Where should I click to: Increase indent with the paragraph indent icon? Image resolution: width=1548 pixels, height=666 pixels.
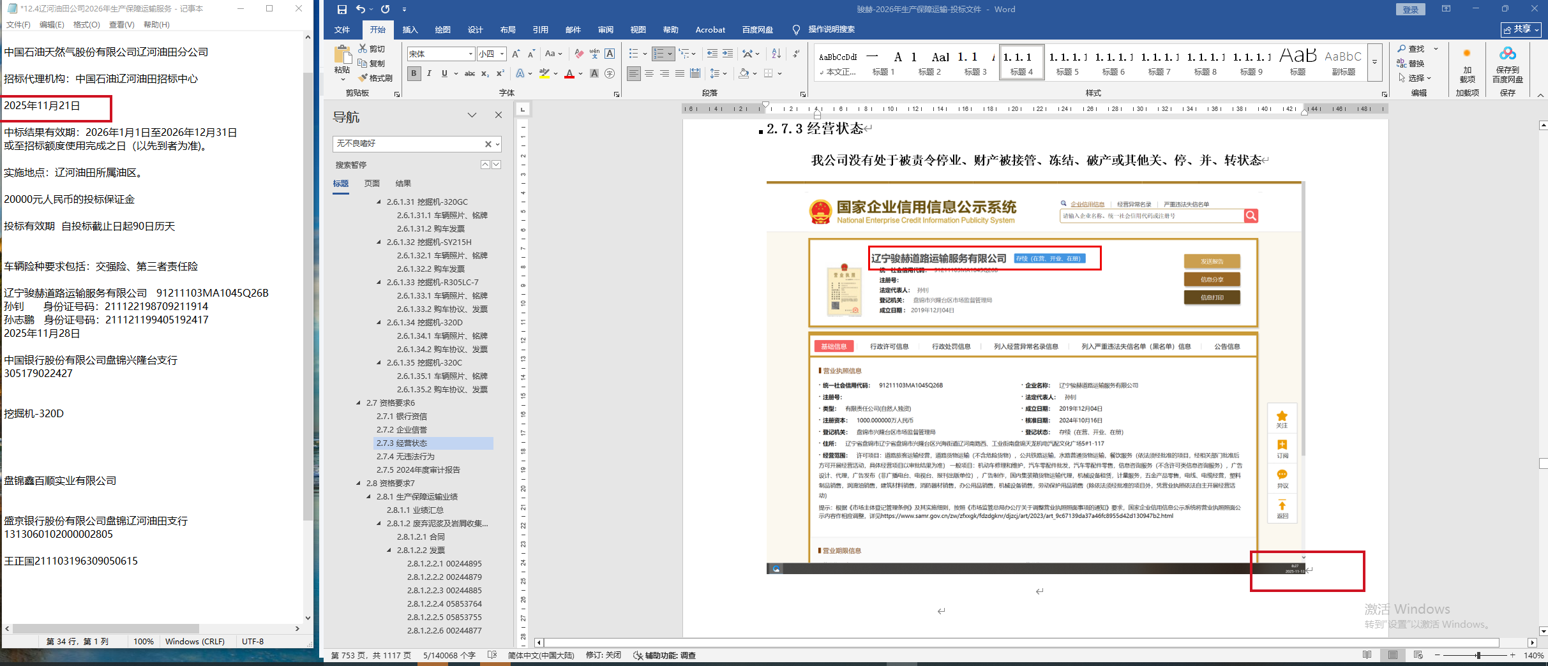coord(728,54)
